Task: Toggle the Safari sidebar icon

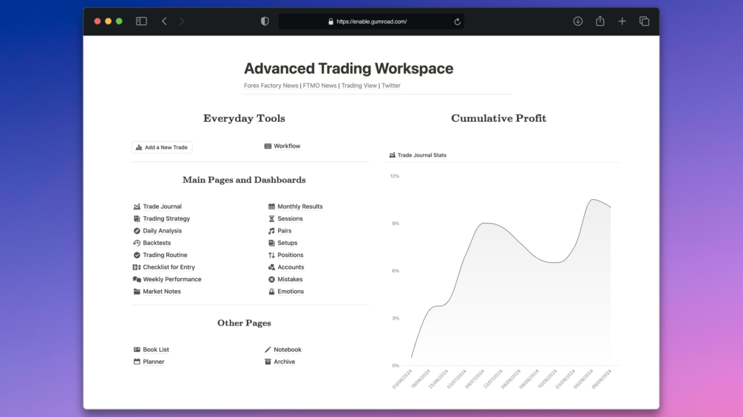Action: pyautogui.click(x=141, y=21)
